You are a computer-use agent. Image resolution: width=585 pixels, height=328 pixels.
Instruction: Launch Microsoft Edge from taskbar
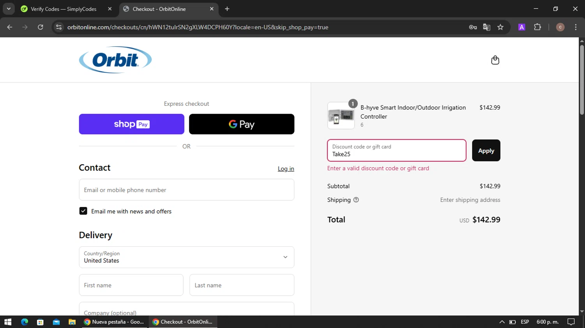[24, 322]
